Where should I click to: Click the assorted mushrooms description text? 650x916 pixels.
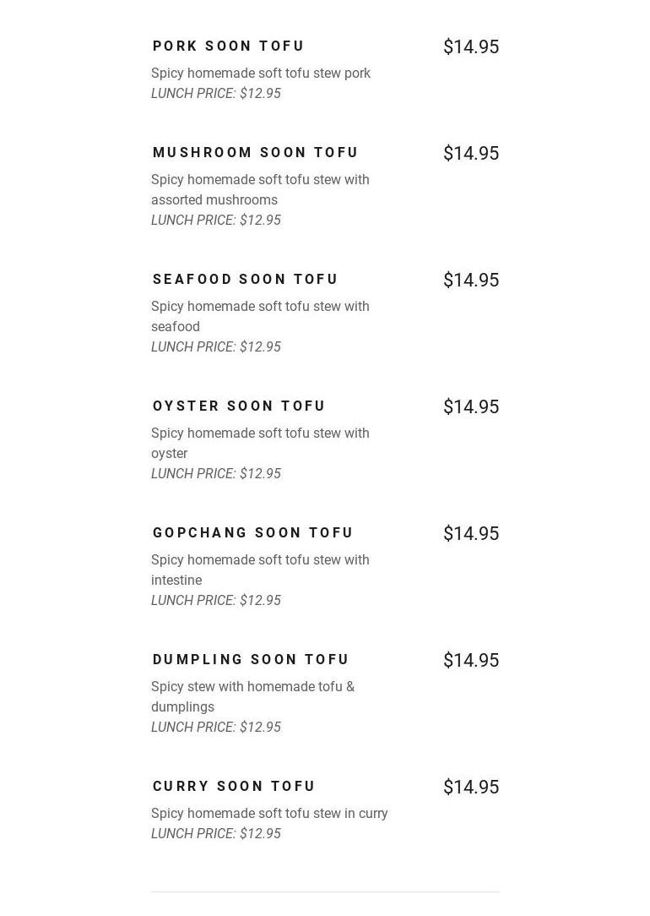[260, 189]
